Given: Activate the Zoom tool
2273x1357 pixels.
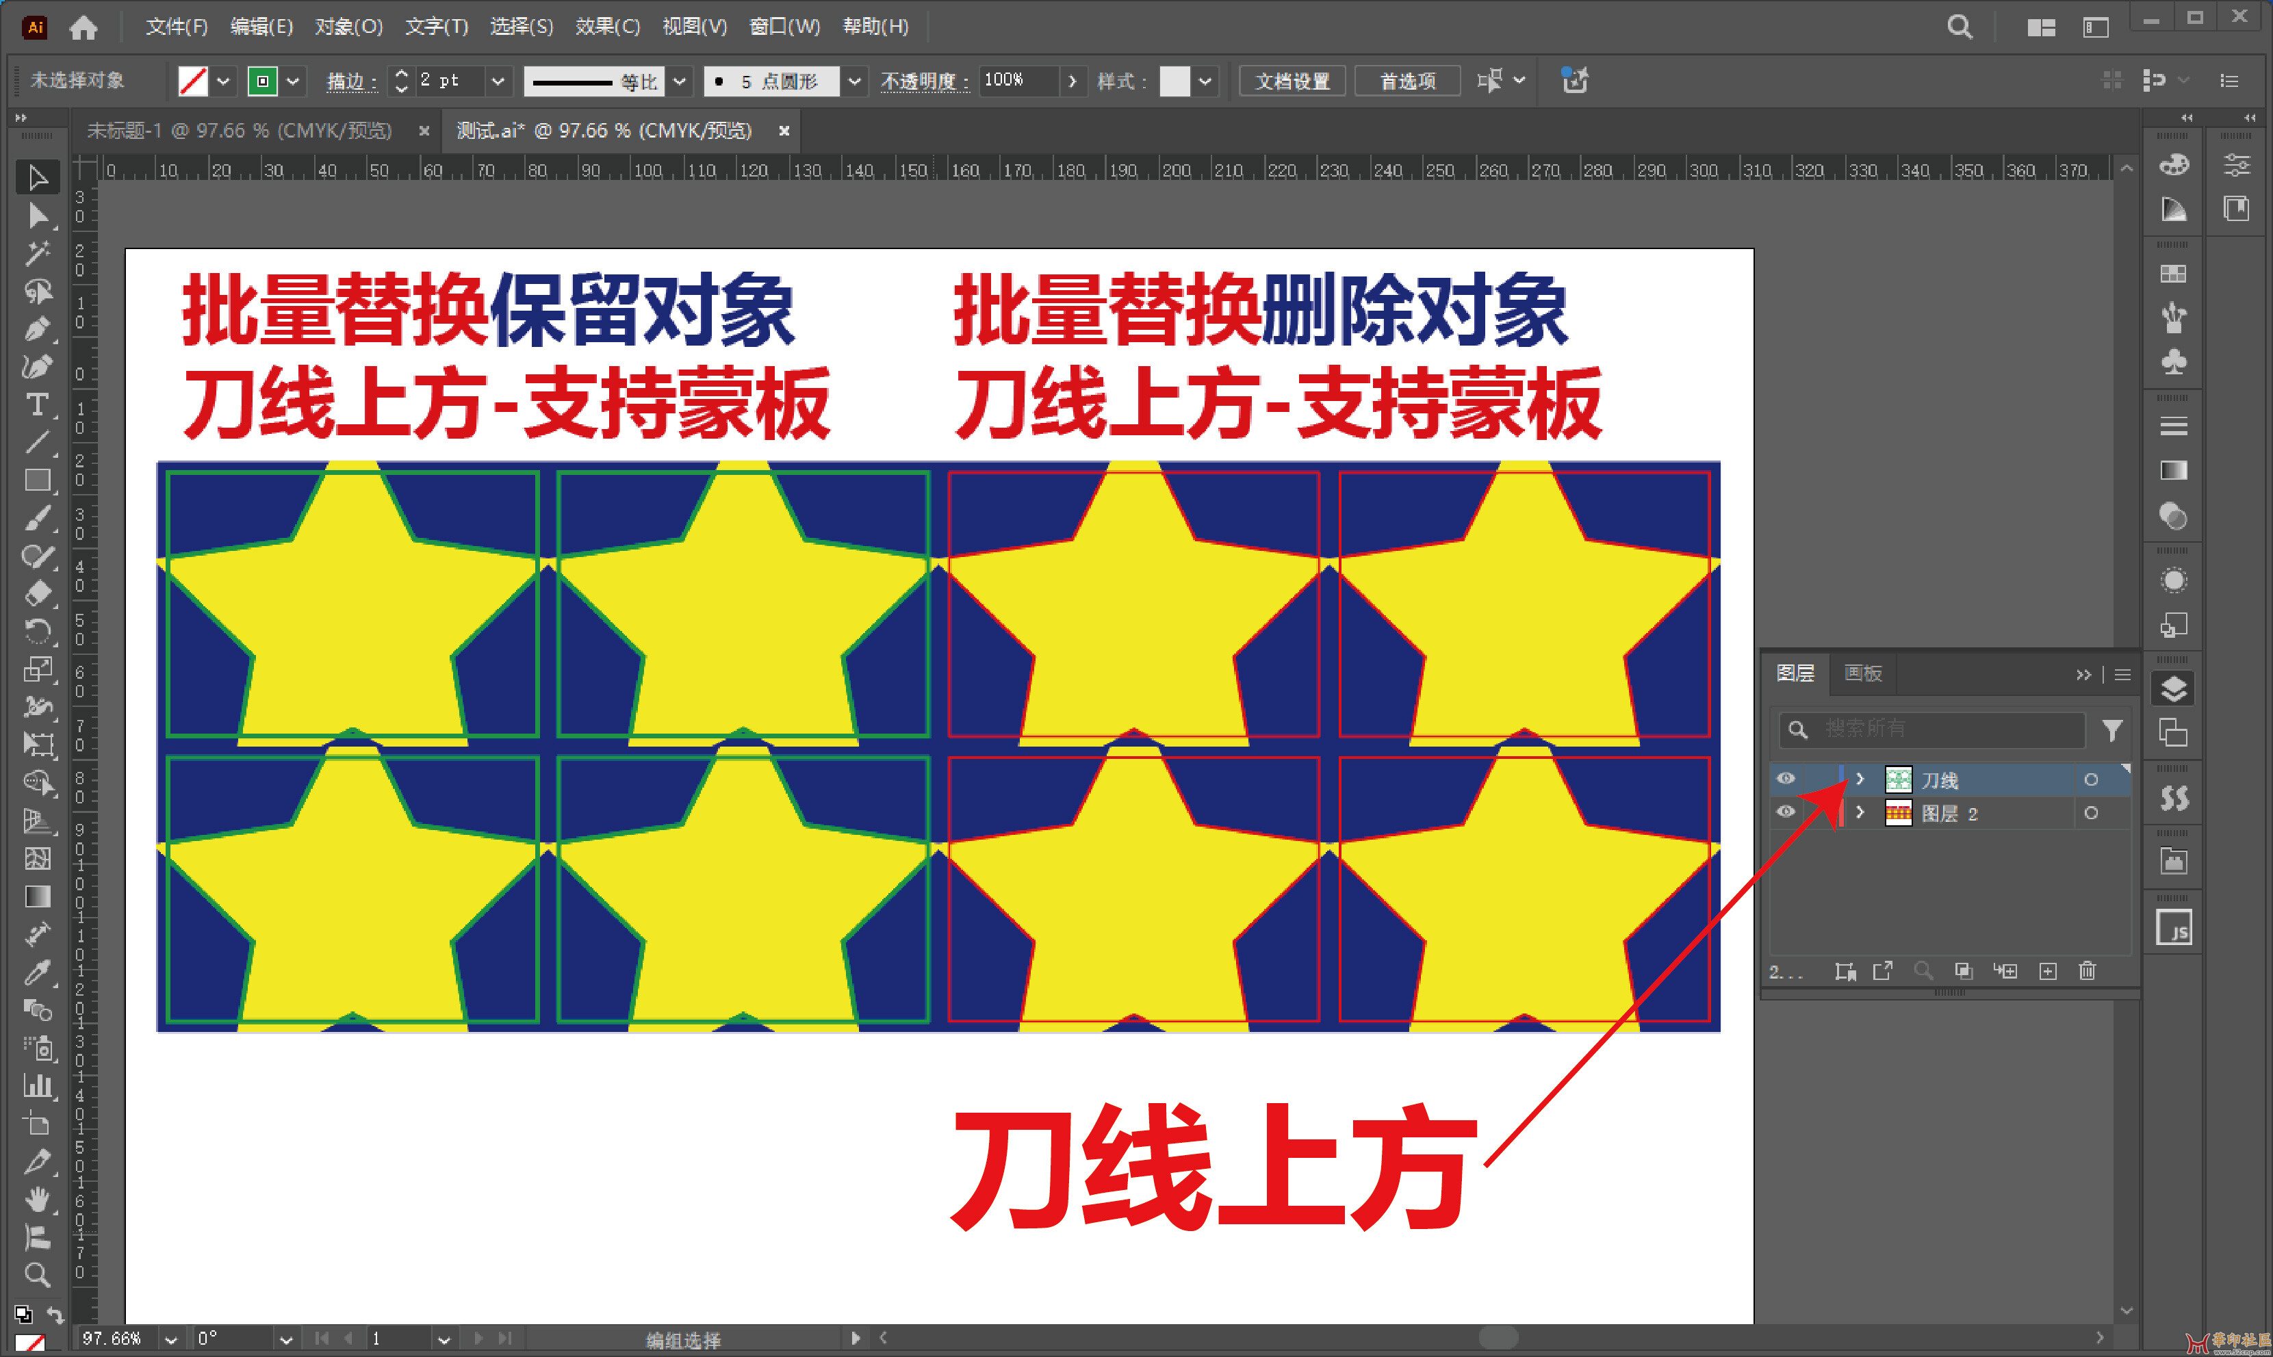Looking at the screenshot, I should coord(36,1275).
